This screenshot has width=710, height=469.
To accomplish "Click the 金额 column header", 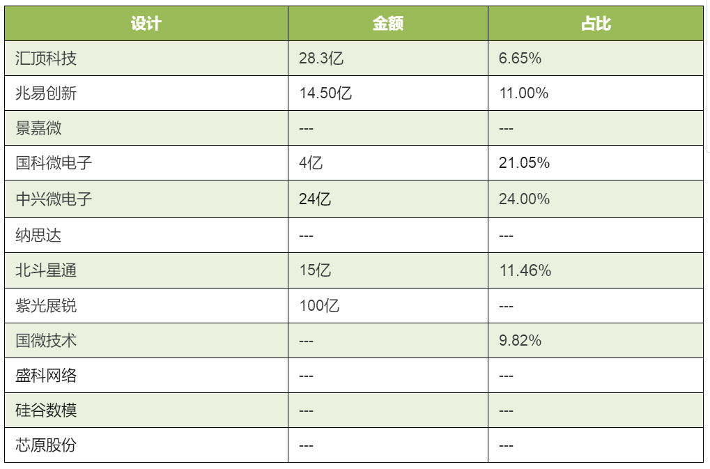I will (x=388, y=24).
